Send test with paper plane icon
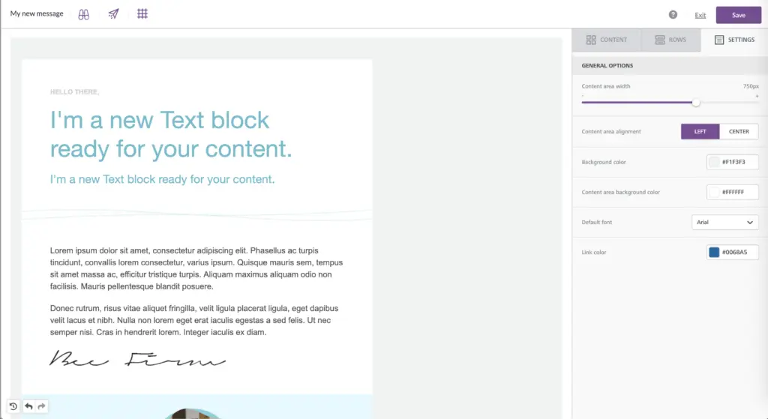Viewport: 768px width, 419px height. point(114,13)
